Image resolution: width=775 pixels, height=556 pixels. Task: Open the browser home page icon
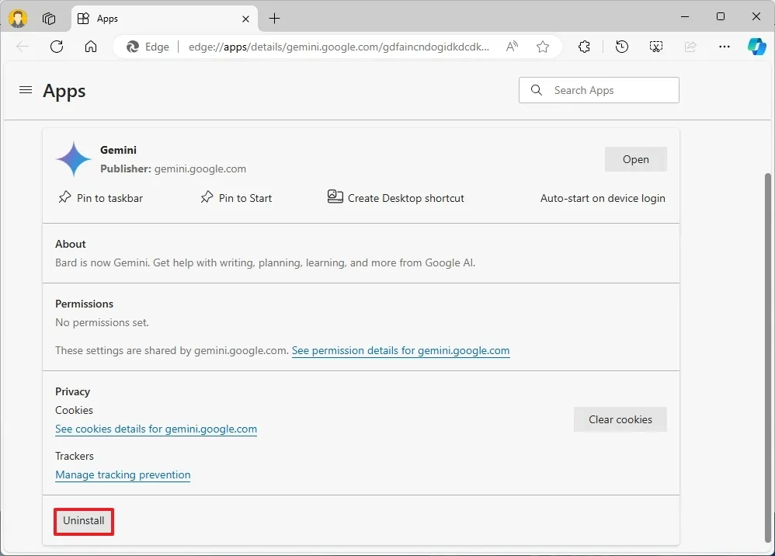(x=91, y=47)
